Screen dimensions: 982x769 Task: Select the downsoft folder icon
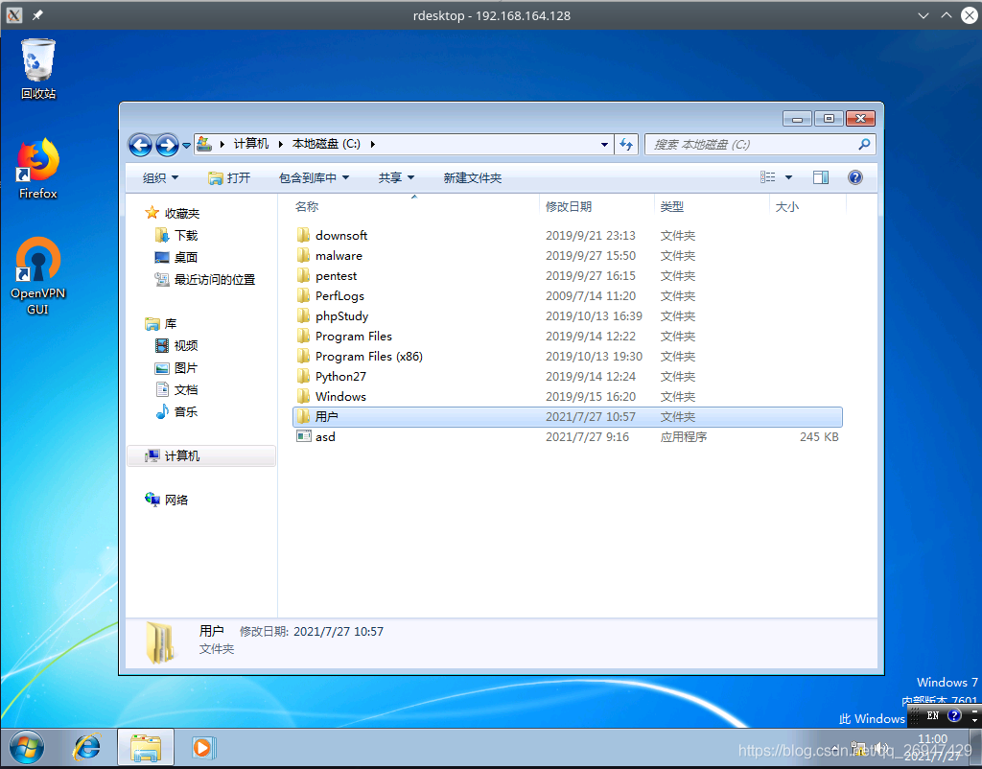click(304, 236)
